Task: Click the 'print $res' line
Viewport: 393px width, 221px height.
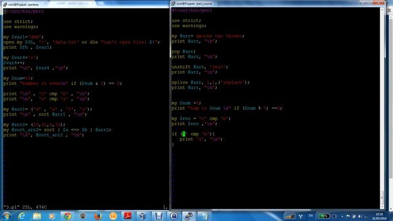Action: point(194,124)
